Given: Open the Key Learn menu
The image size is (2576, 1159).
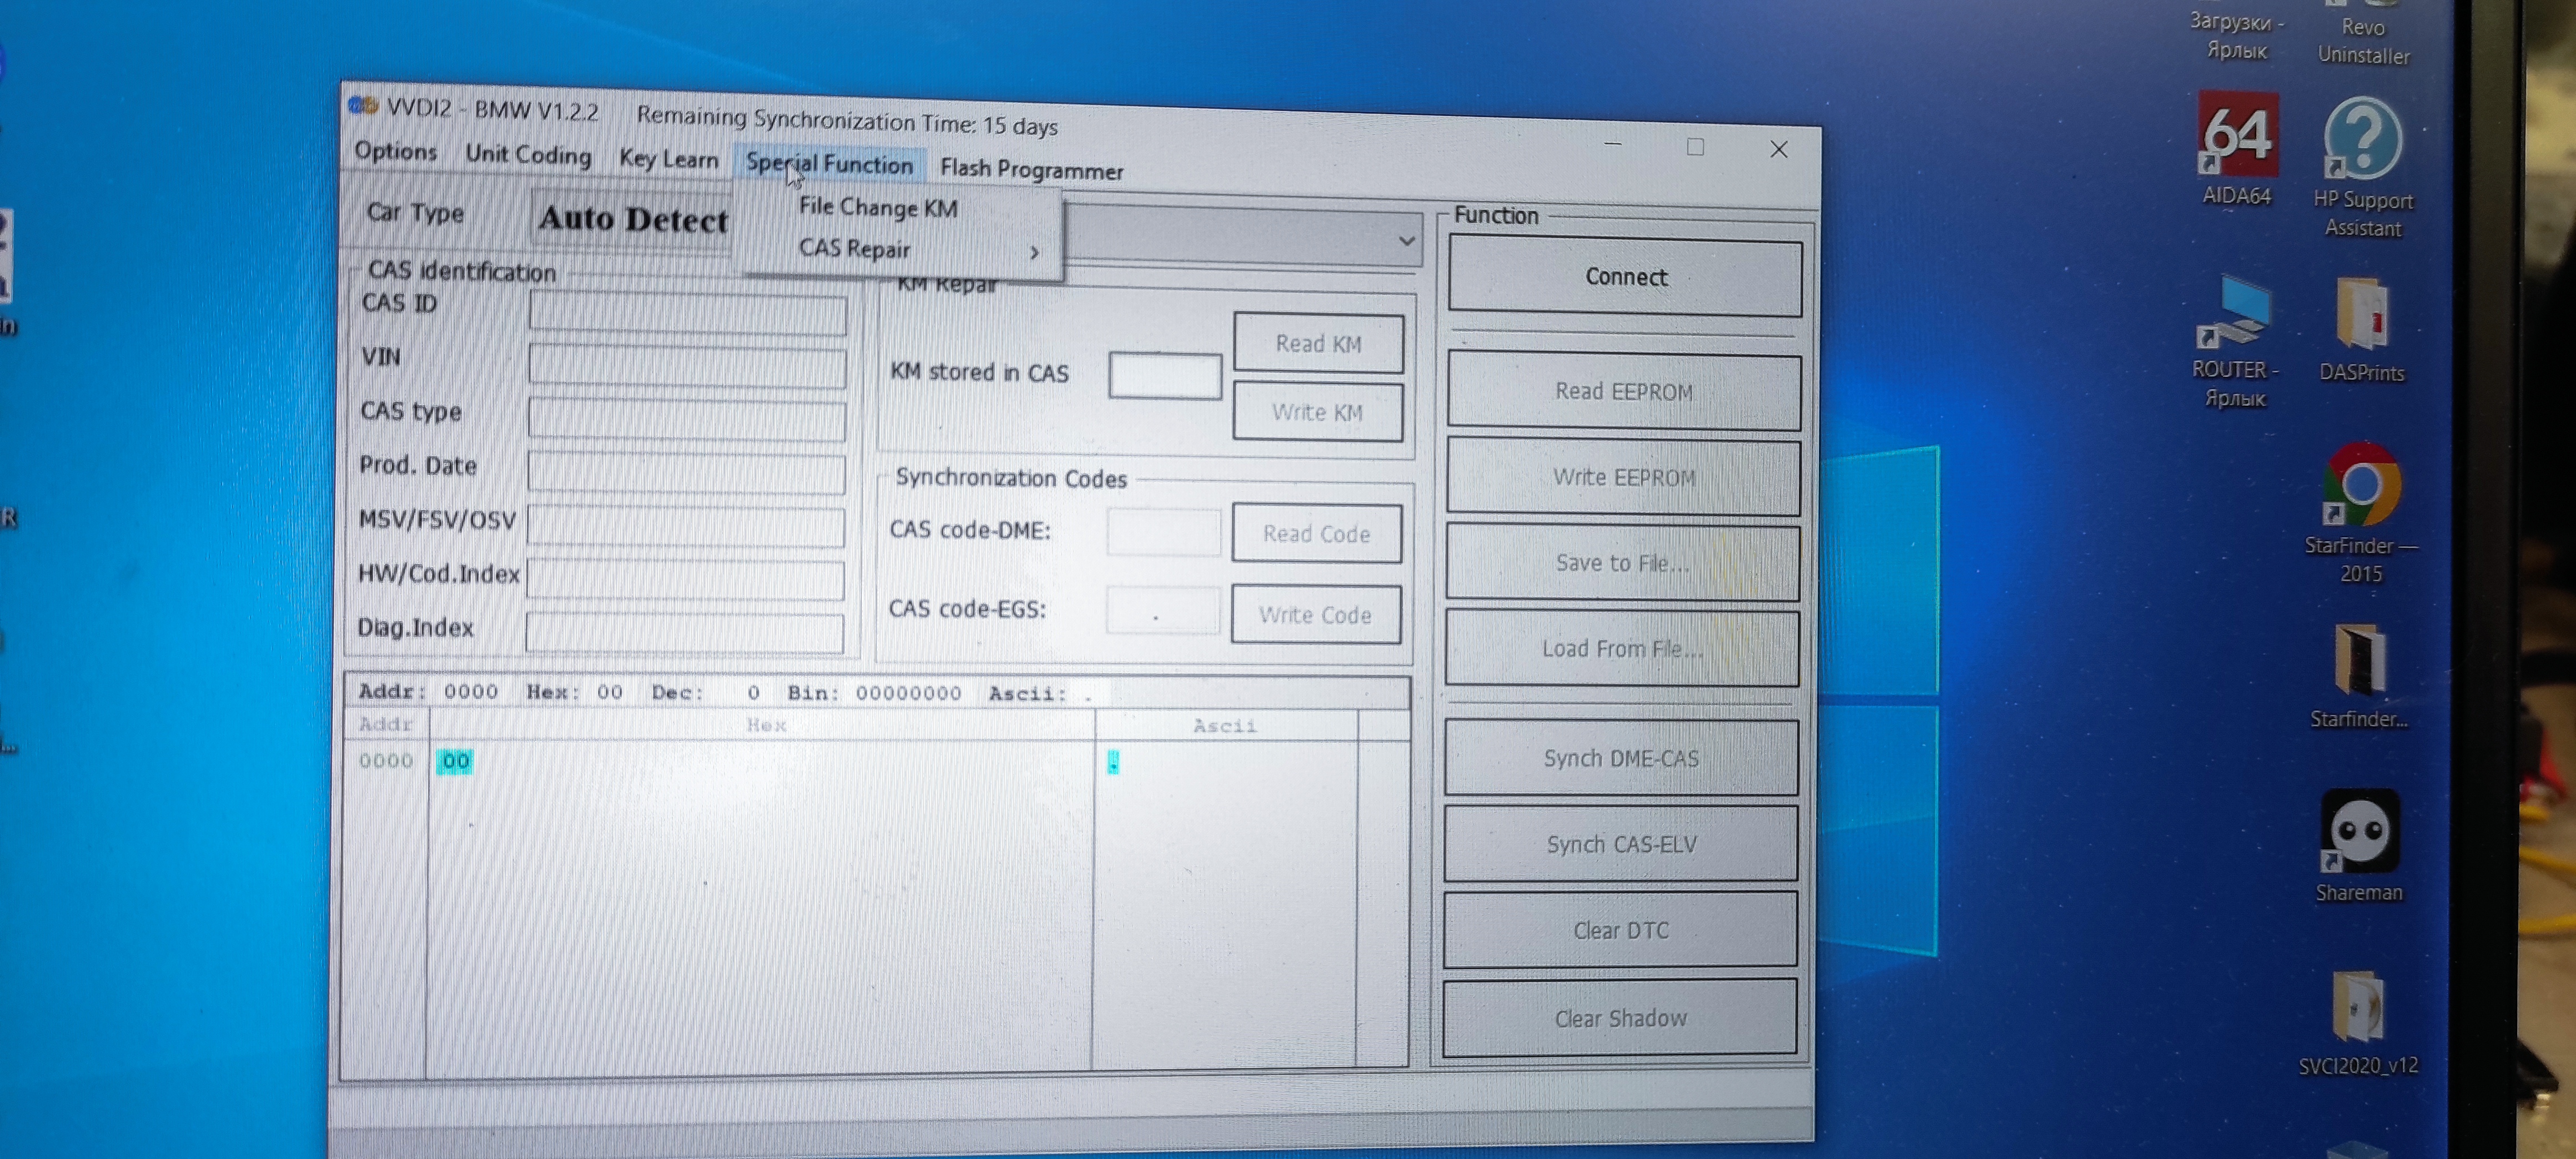Looking at the screenshot, I should point(668,159).
